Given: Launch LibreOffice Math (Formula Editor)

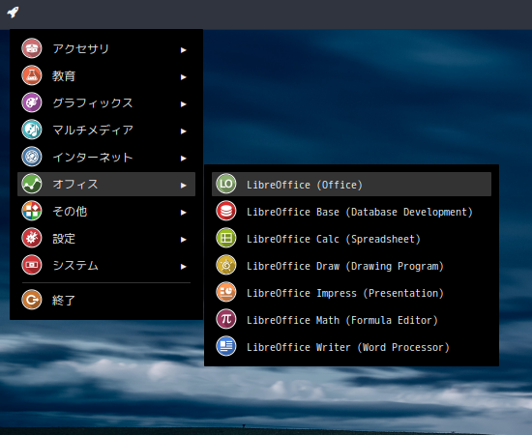Looking at the screenshot, I should pyautogui.click(x=351, y=320).
